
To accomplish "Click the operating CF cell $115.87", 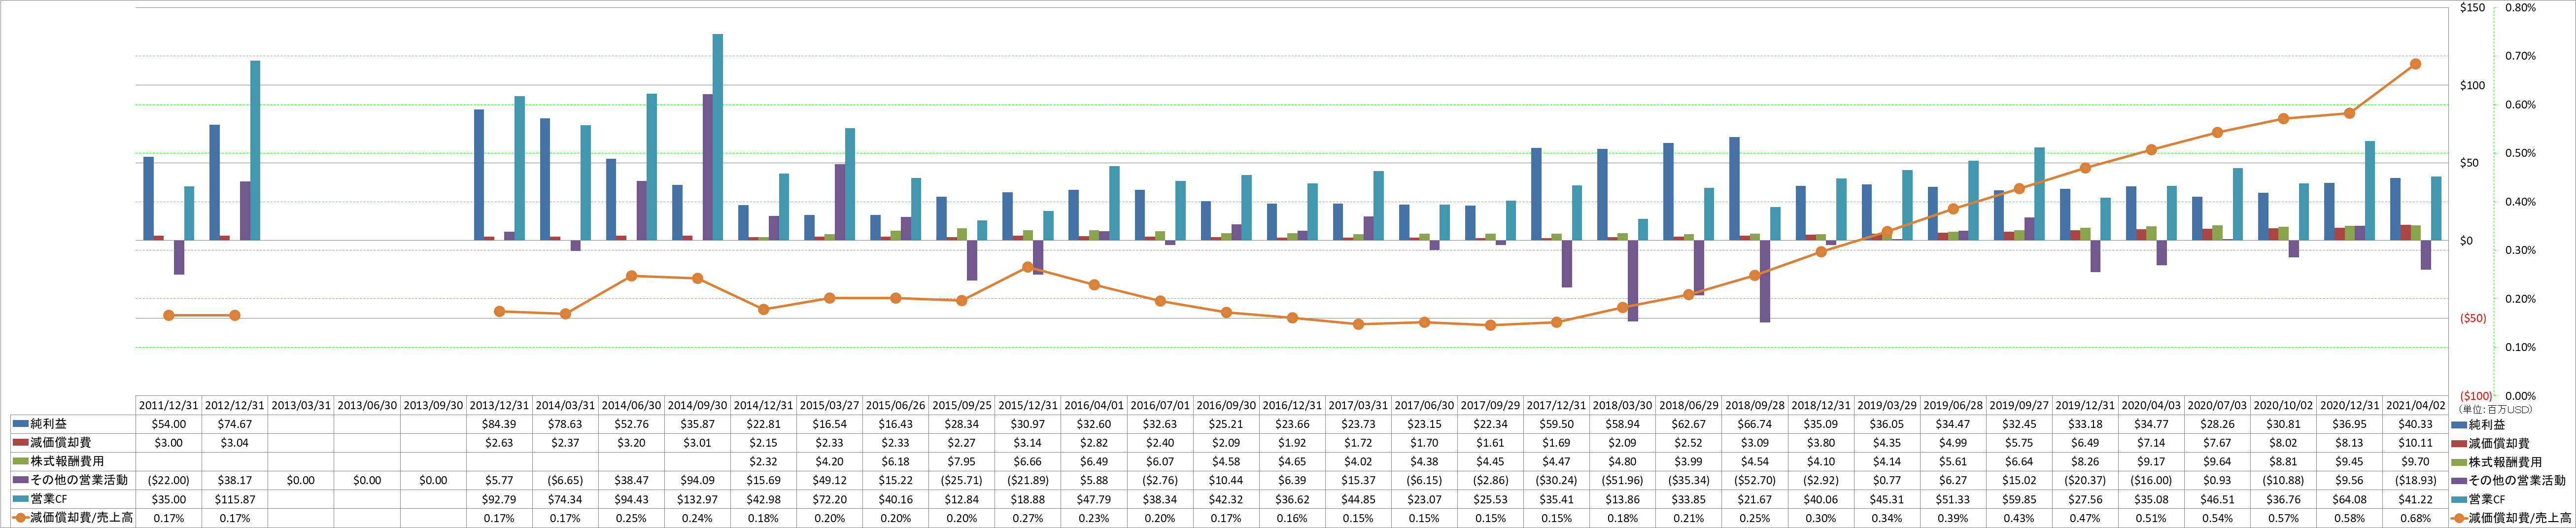I will coord(235,499).
